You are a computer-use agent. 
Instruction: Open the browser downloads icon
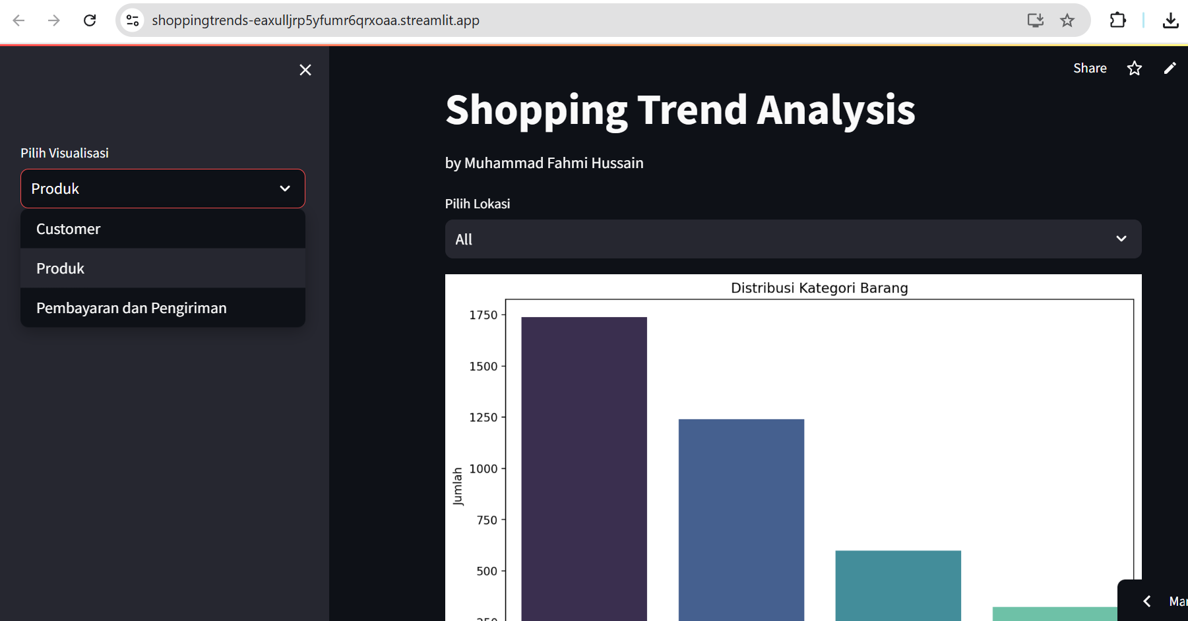[1172, 20]
